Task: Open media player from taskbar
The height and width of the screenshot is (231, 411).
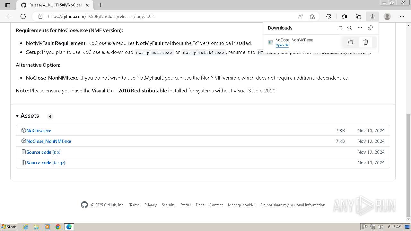Action: (x=47, y=227)
